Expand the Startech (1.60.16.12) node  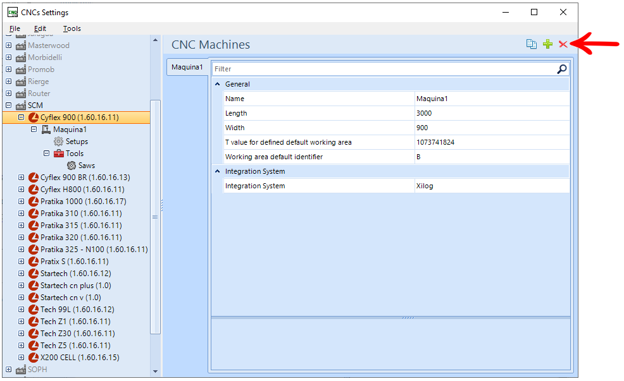click(x=22, y=274)
